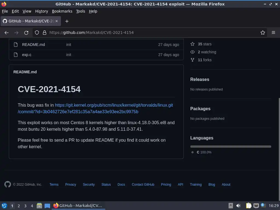Screen dimensions: 280x210
Task: Open the Packages heading link
Action: click(200, 109)
